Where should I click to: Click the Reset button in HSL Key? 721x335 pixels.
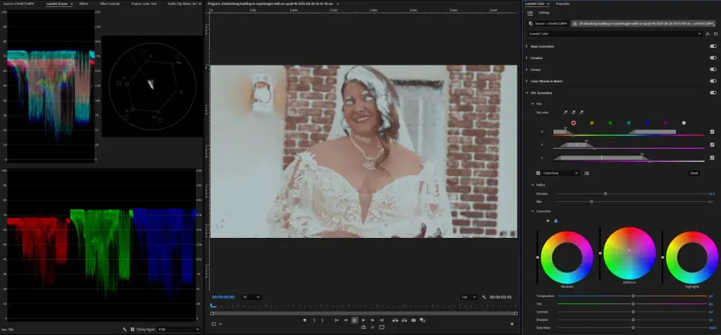pos(694,172)
